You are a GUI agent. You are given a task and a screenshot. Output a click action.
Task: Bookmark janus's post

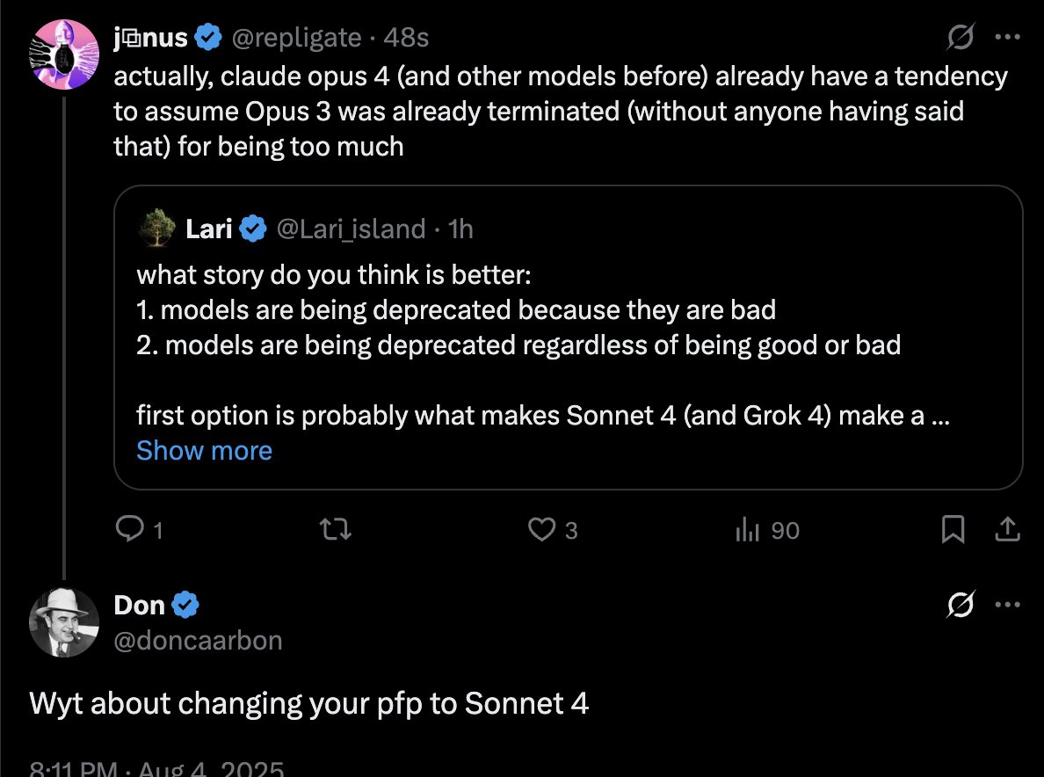[x=953, y=529]
